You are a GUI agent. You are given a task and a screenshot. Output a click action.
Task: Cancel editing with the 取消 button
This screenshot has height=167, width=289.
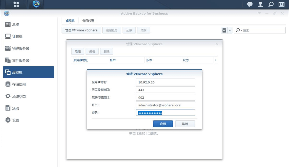[x=185, y=124]
